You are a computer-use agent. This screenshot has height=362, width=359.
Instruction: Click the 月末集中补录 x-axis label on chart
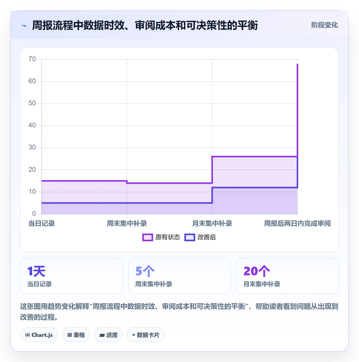(212, 224)
